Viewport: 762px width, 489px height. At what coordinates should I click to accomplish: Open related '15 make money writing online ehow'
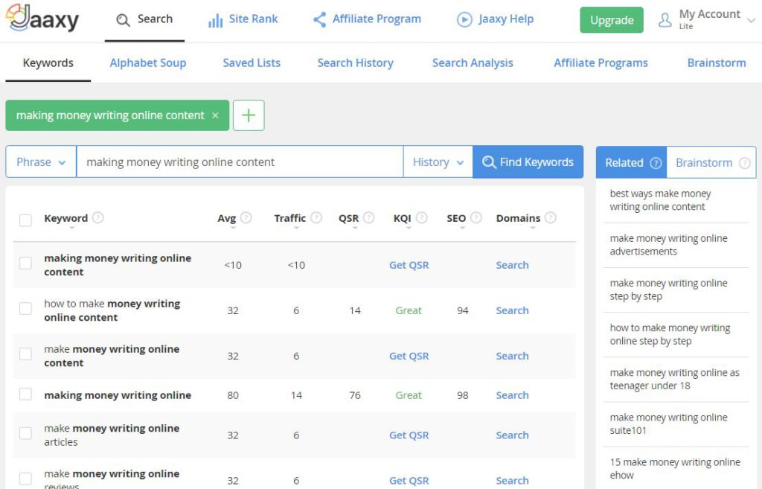click(x=675, y=468)
